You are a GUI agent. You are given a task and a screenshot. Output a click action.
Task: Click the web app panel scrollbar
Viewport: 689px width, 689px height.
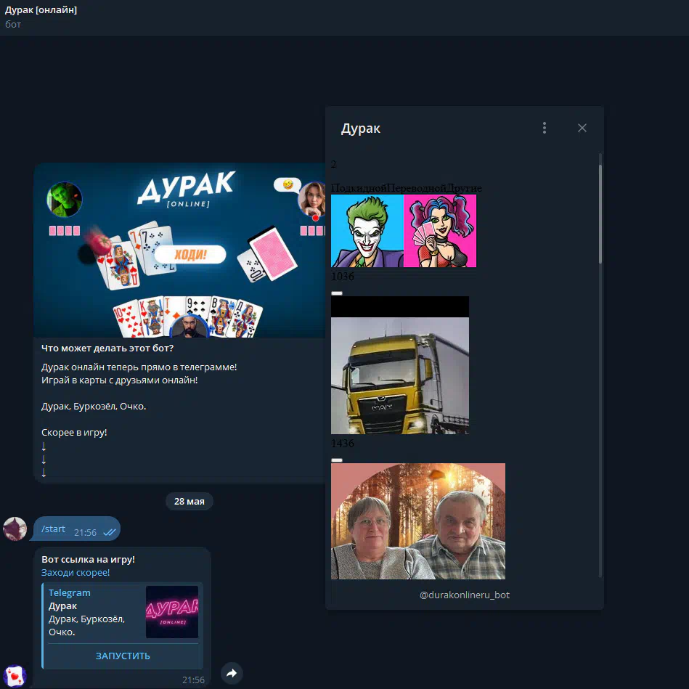pyautogui.click(x=600, y=214)
